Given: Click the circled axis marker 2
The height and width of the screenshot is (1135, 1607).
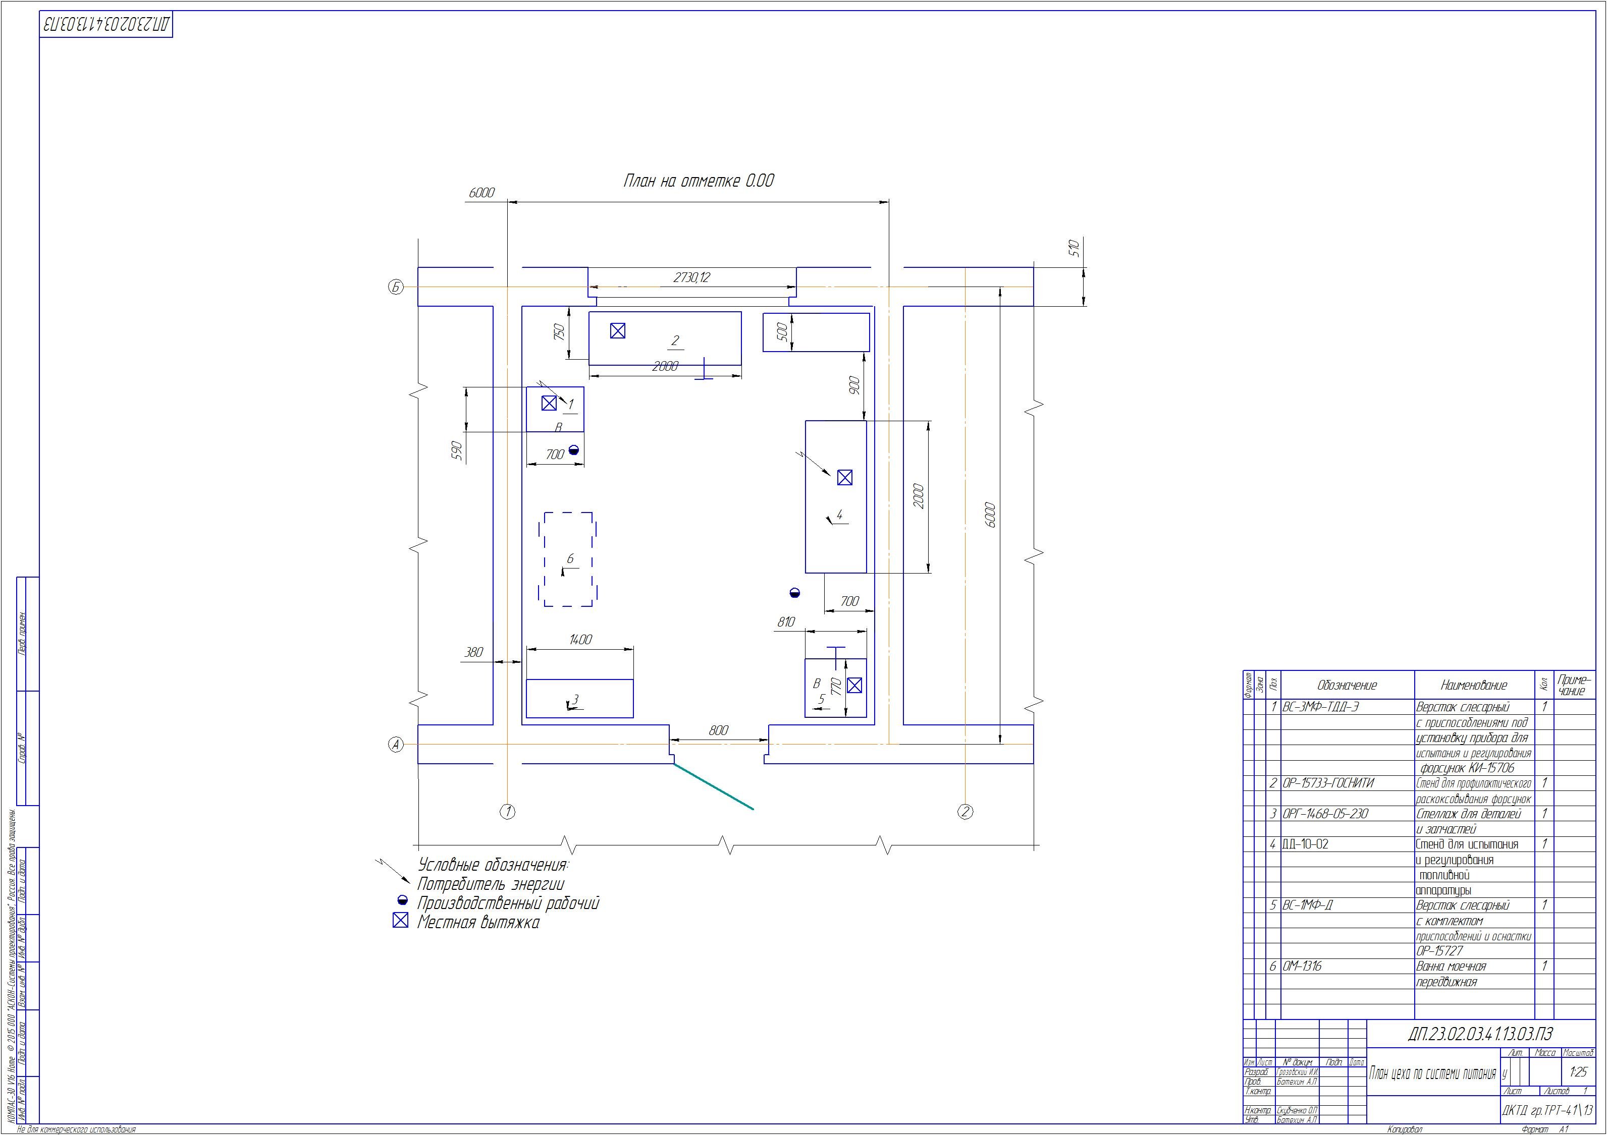Looking at the screenshot, I should pyautogui.click(x=965, y=812).
